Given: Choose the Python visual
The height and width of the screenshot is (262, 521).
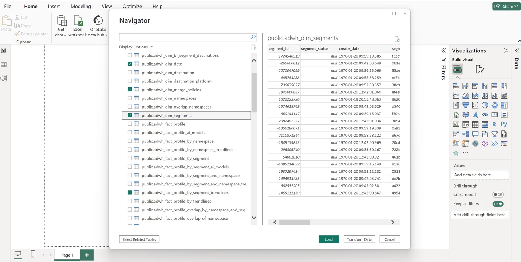Looking at the screenshot, I should point(504,124).
